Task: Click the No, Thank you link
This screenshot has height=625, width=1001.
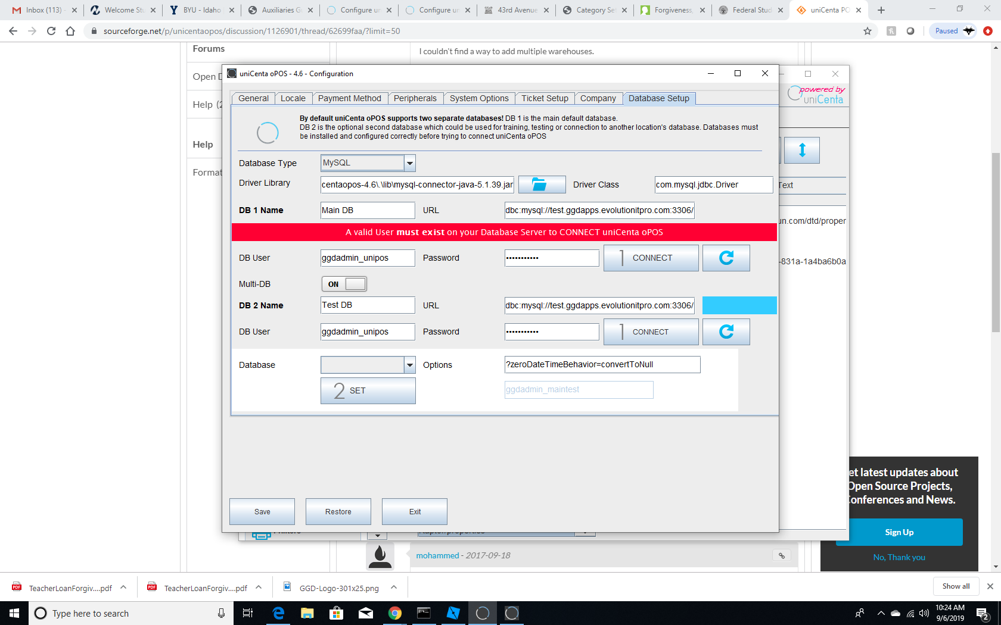Action: tap(899, 557)
